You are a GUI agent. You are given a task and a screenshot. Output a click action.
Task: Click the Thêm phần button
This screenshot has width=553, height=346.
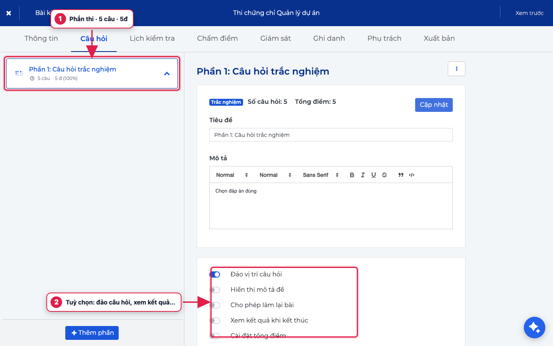click(x=92, y=333)
